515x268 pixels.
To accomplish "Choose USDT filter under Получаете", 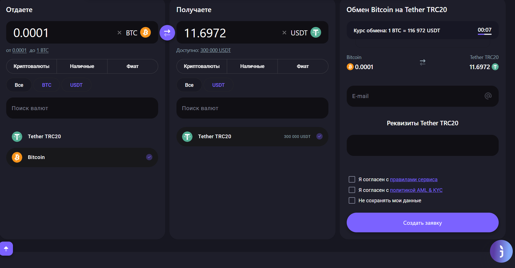I will click(218, 85).
